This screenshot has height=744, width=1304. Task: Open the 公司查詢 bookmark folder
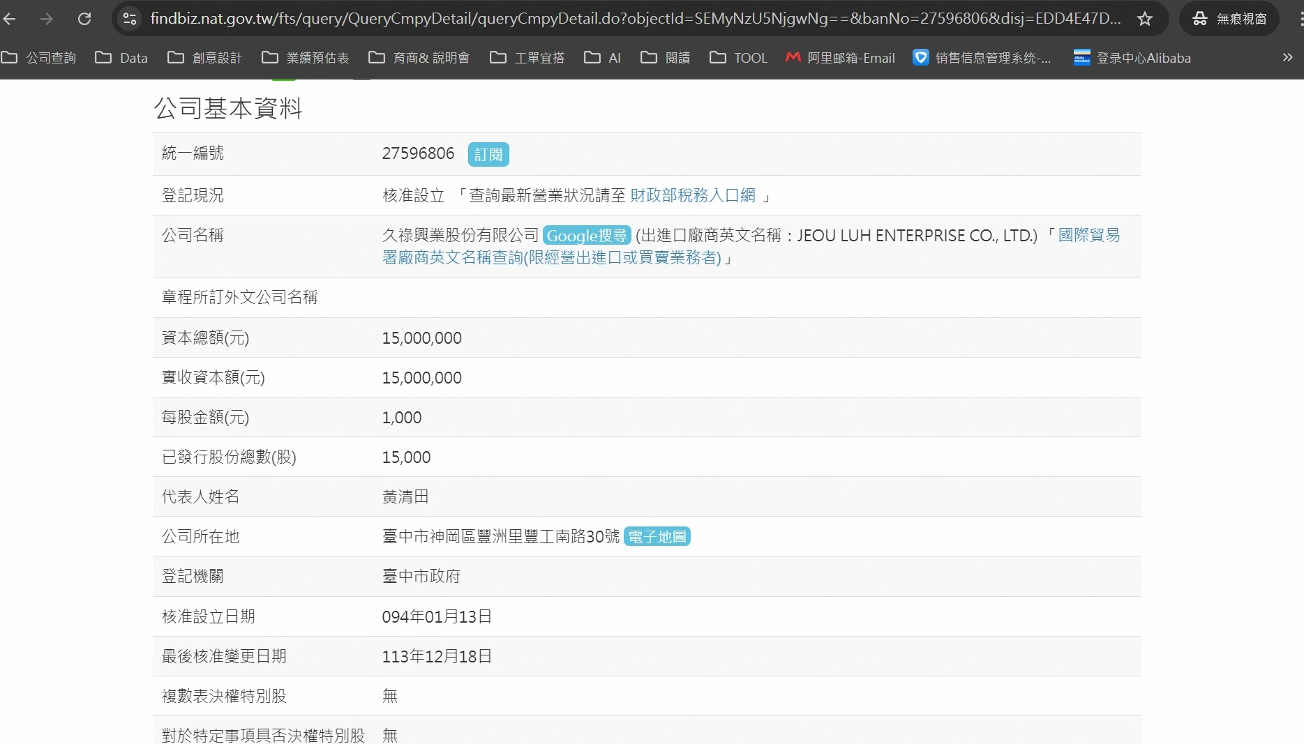click(39, 58)
